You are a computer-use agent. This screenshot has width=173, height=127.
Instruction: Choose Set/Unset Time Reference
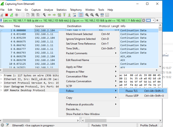coord(89,44)
